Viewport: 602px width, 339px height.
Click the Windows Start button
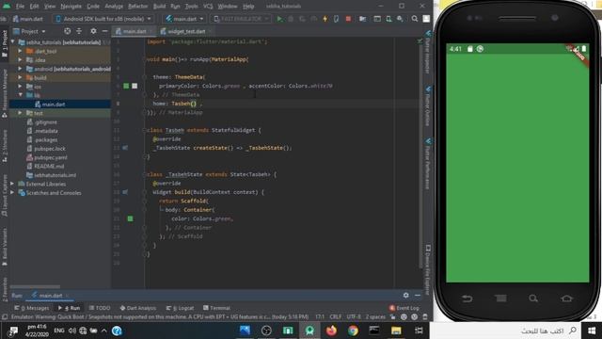[592, 331]
